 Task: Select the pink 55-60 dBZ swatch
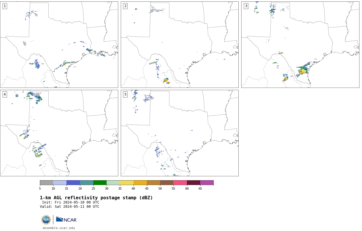point(180,183)
